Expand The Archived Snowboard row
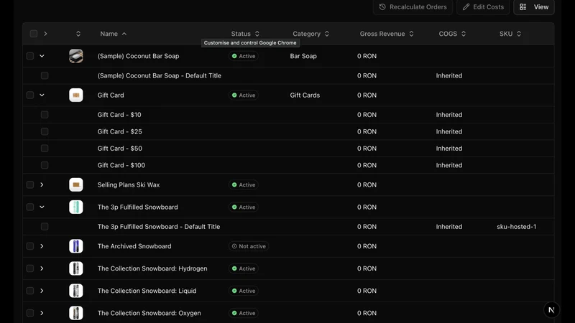This screenshot has height=323, width=575. click(x=42, y=246)
